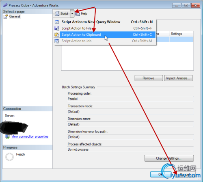Close the Process Cube dialog
Image resolution: width=203 pixels, height=182 pixels.
[x=196, y=5]
